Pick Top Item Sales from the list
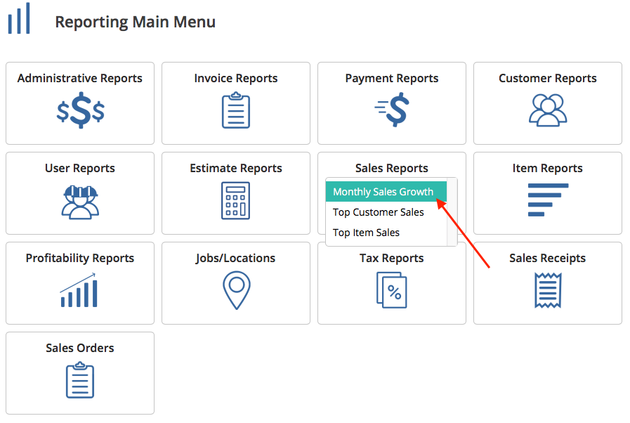The image size is (630, 423). coord(366,233)
